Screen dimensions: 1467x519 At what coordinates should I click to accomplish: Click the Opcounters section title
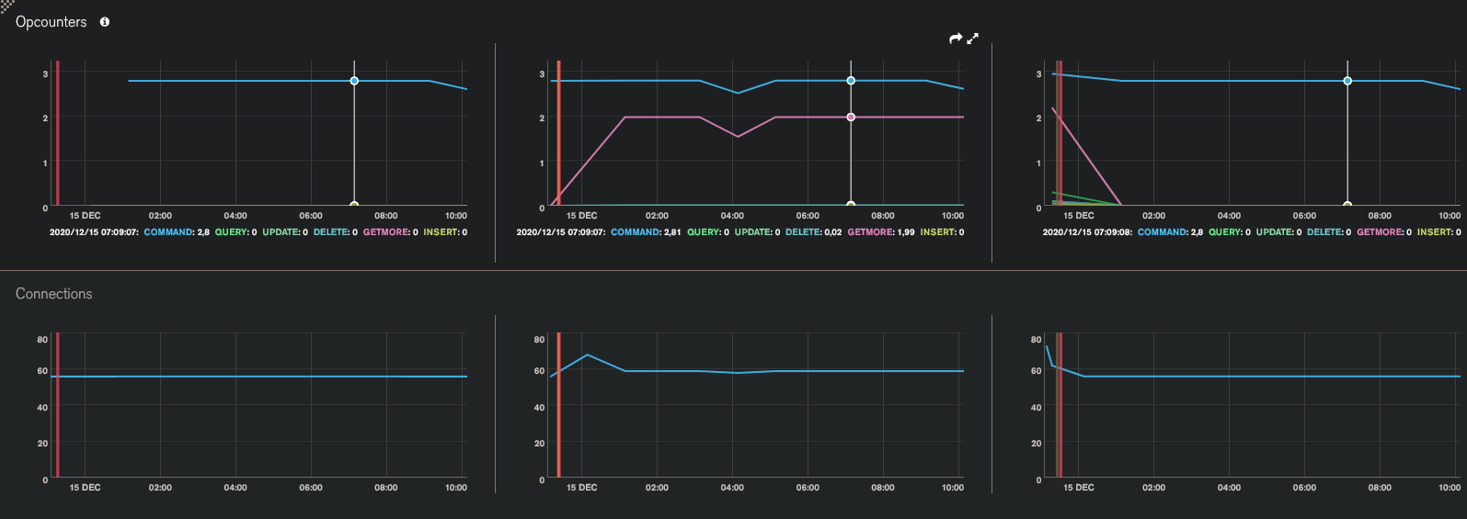[x=51, y=22]
